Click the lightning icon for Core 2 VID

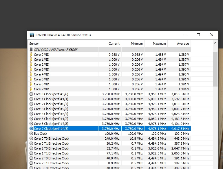click(31, 64)
